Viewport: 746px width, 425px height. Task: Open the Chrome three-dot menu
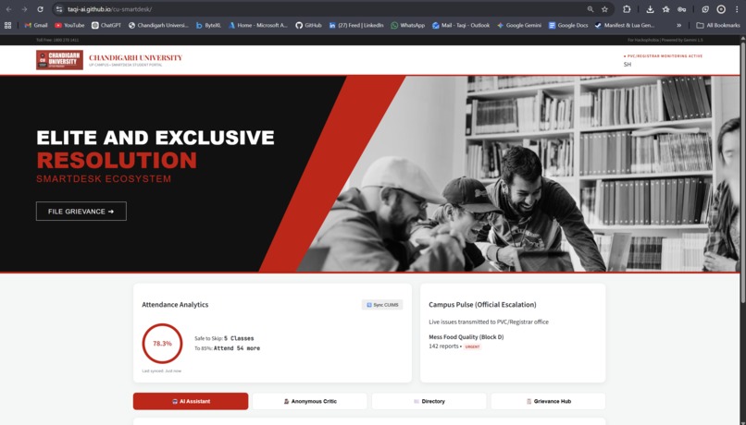[x=737, y=9]
